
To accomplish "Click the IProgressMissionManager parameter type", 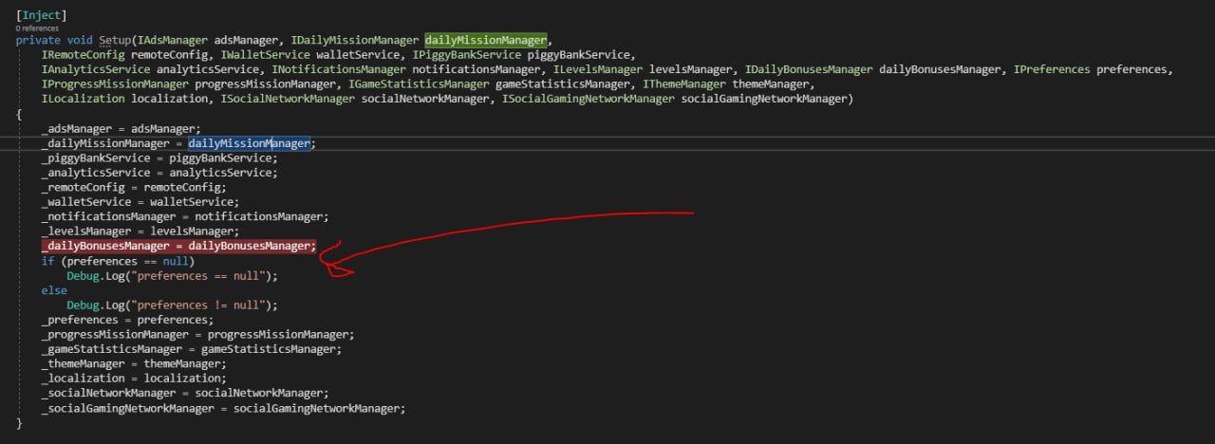I will tap(116, 84).
